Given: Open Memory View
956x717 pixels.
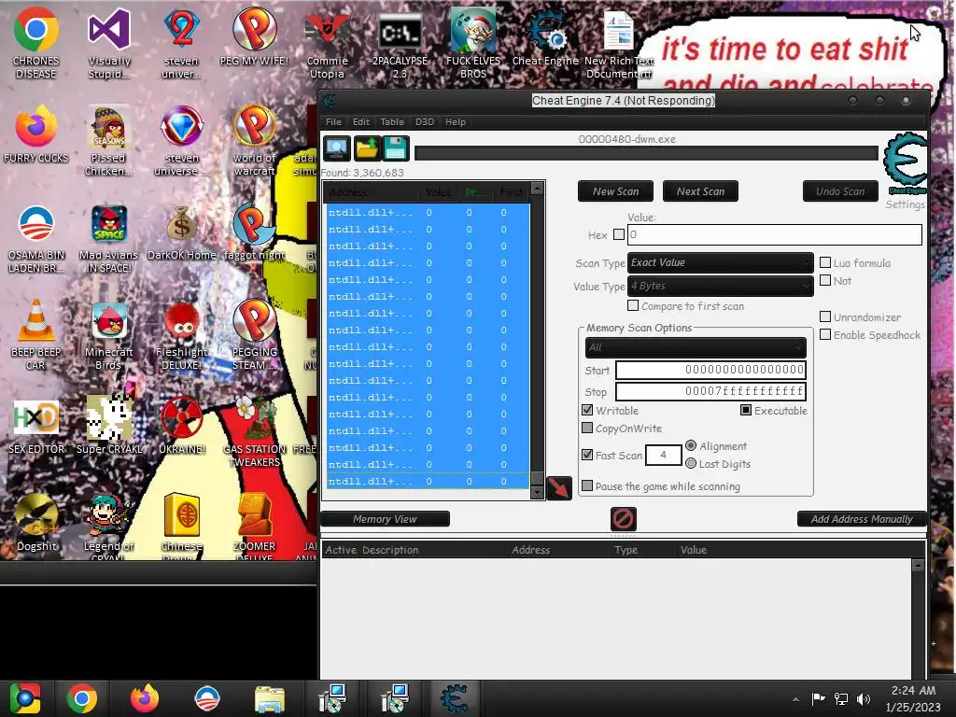Looking at the screenshot, I should point(385,519).
